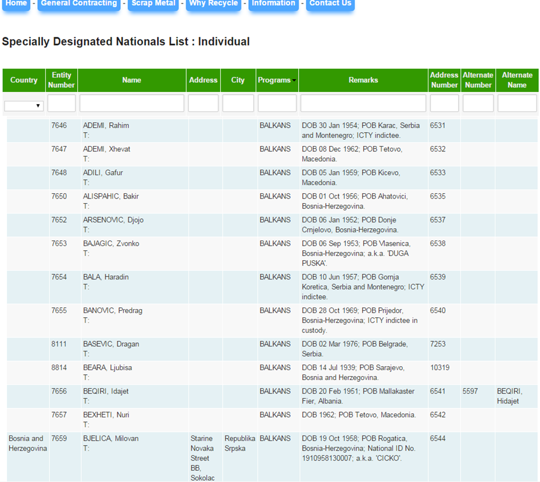Open the Contact Us page
Image resolution: width=540 pixels, height=482 pixels.
tap(330, 4)
